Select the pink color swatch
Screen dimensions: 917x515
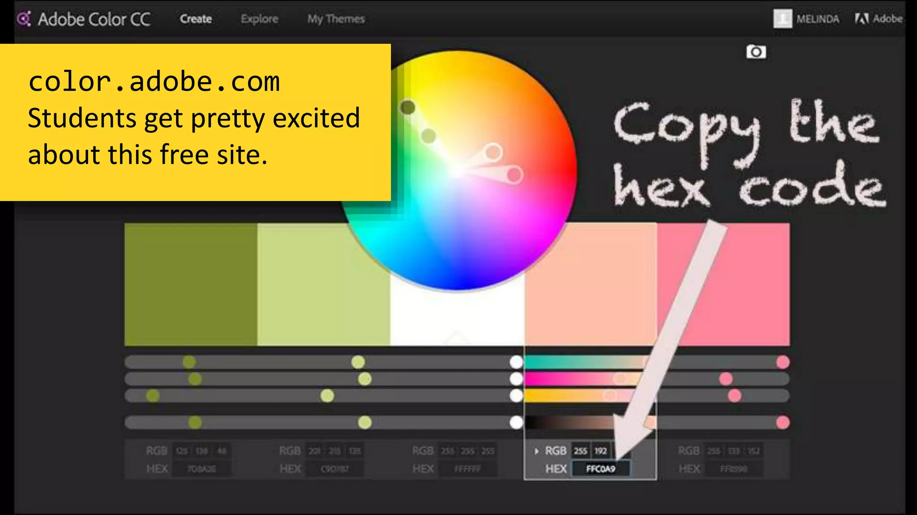724,284
